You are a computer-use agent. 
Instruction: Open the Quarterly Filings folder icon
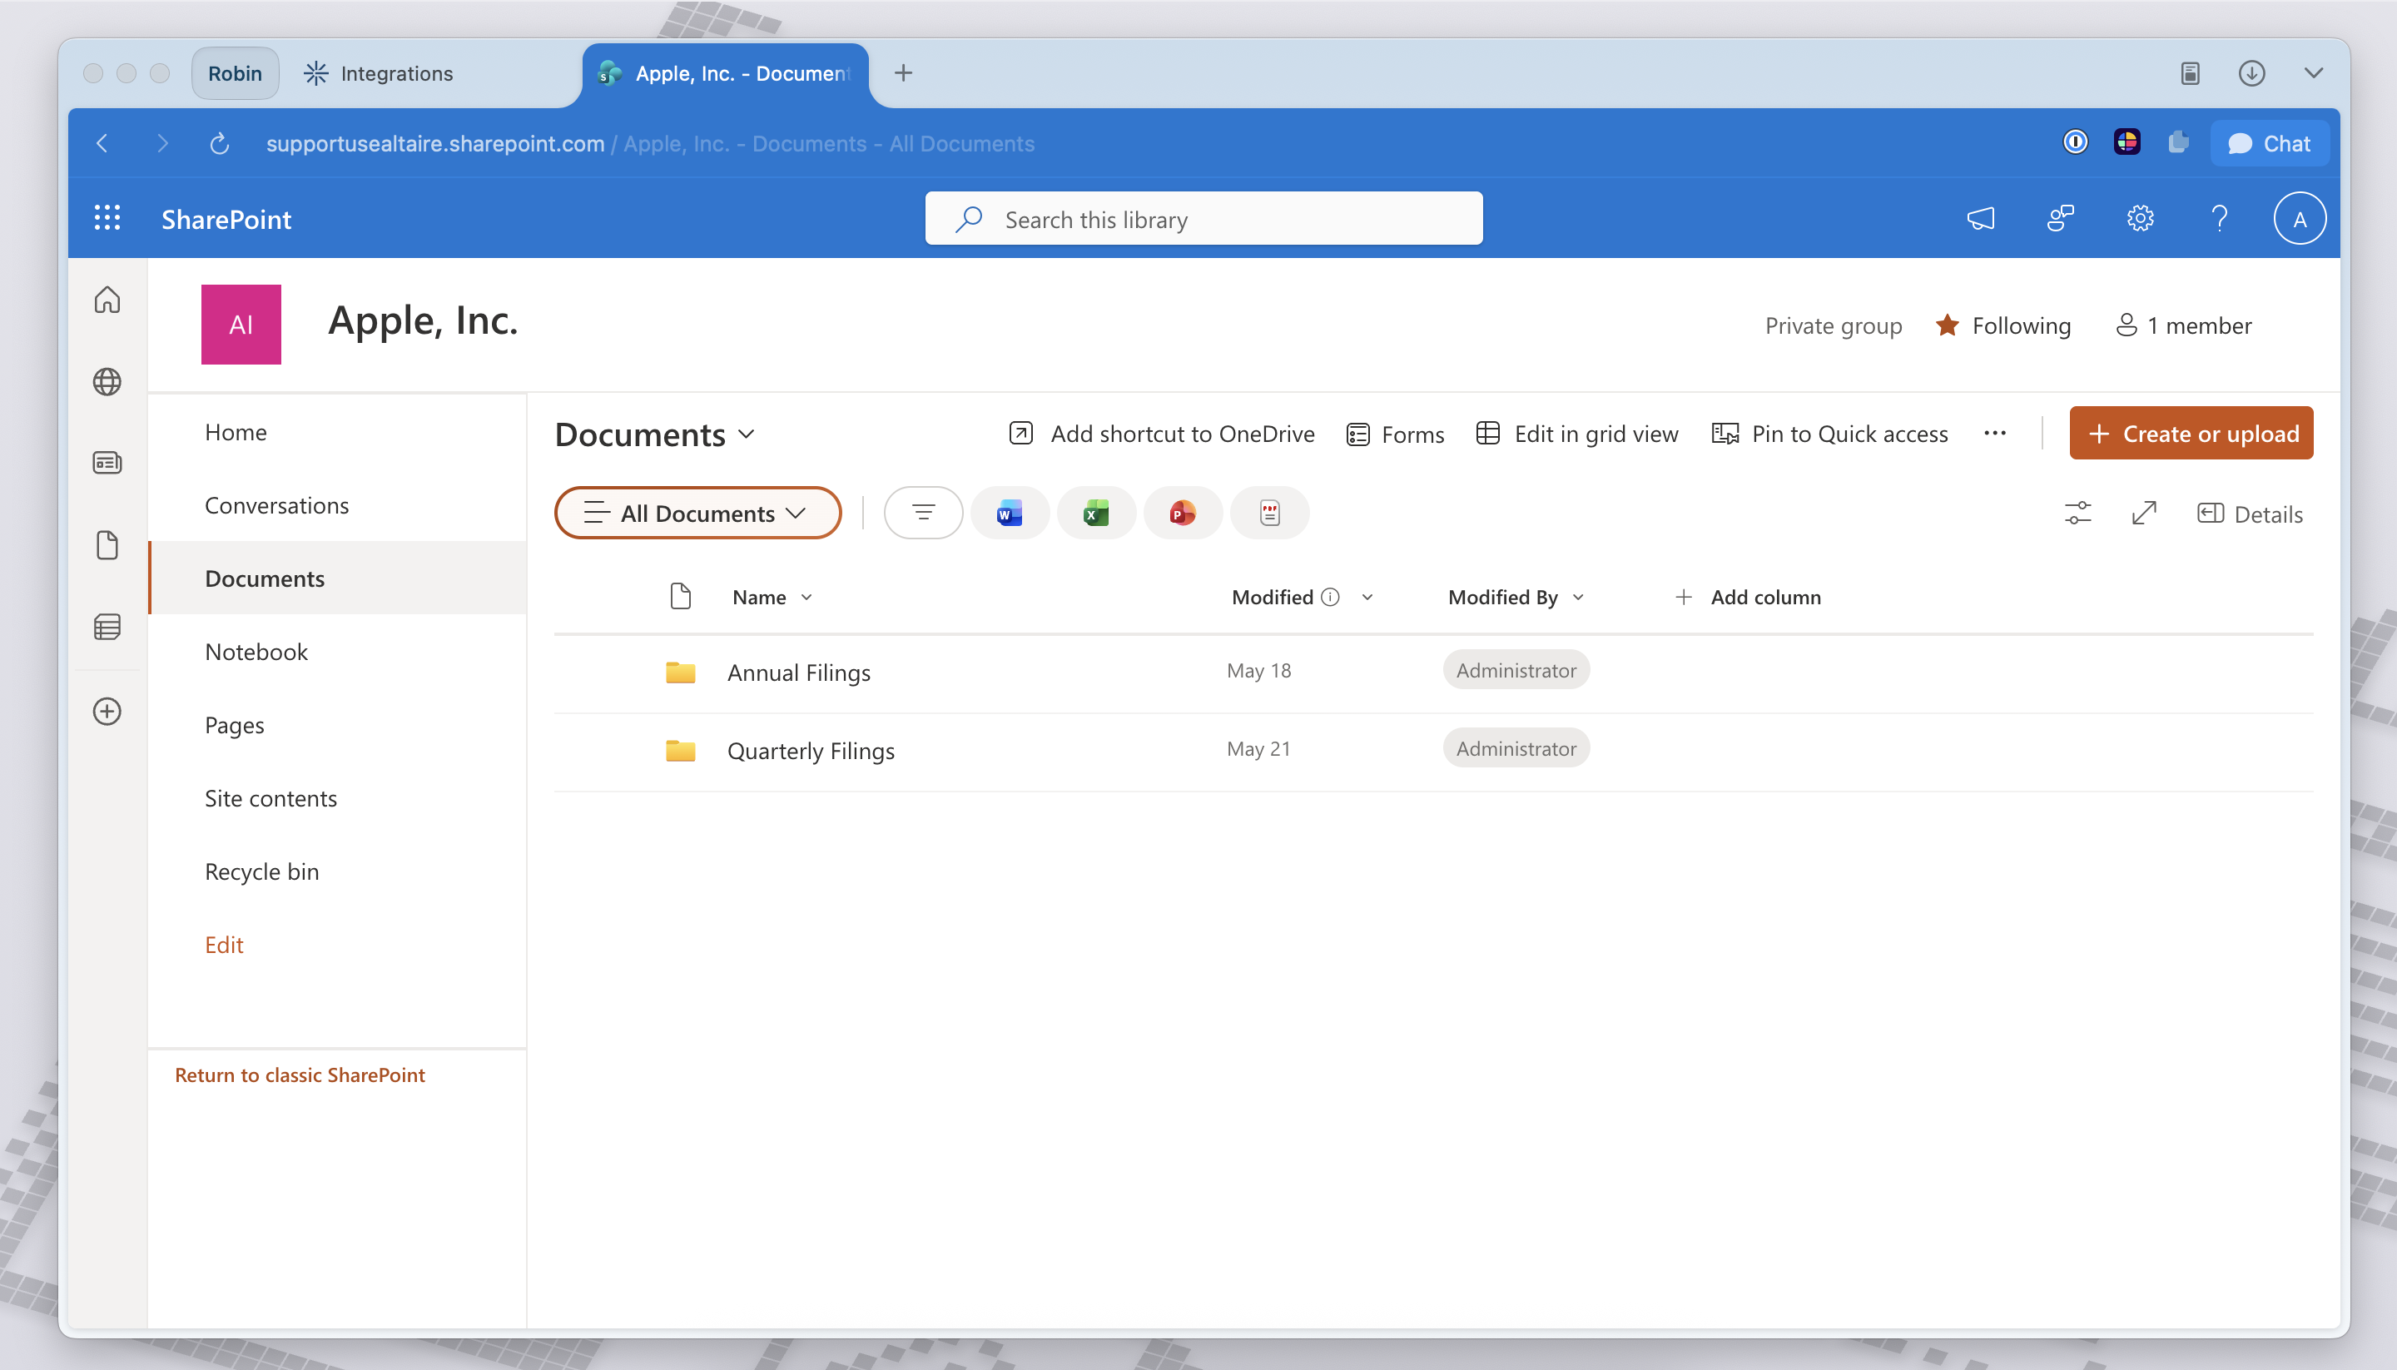[680, 751]
